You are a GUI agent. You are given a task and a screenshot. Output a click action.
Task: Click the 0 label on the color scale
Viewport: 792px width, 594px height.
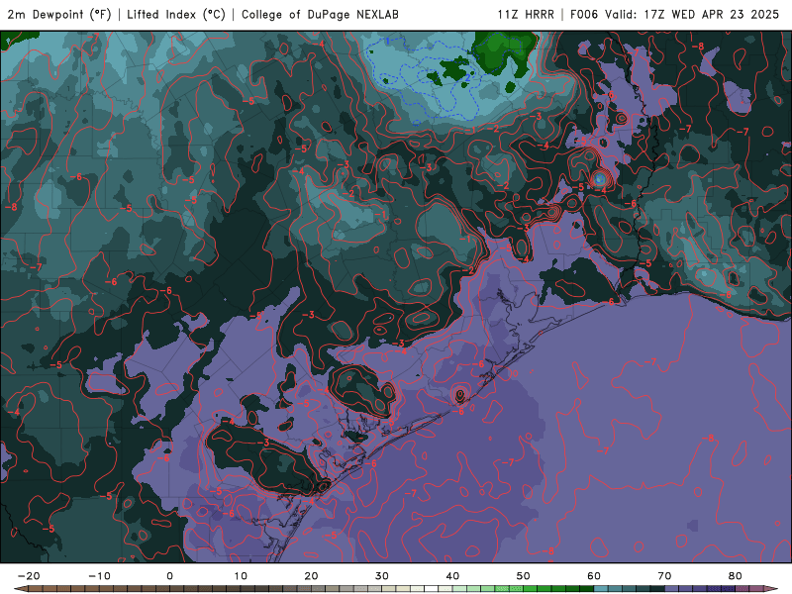coord(169,576)
